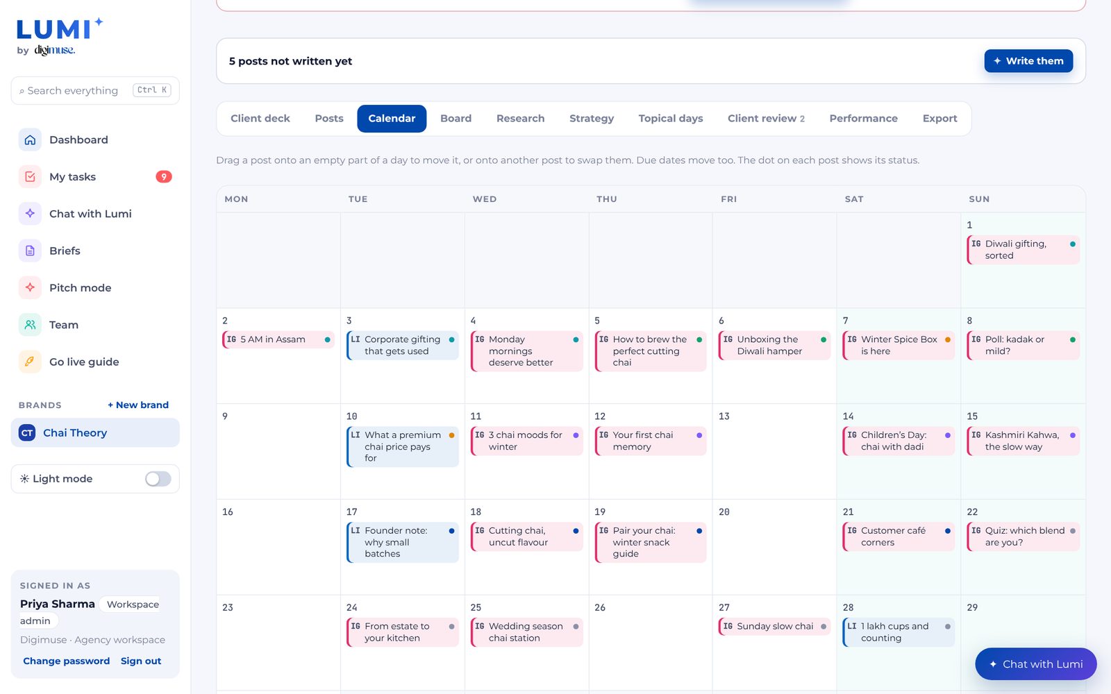Viewport: 1111px width, 694px height.
Task: Switch to the Posts tab
Action: coord(329,119)
